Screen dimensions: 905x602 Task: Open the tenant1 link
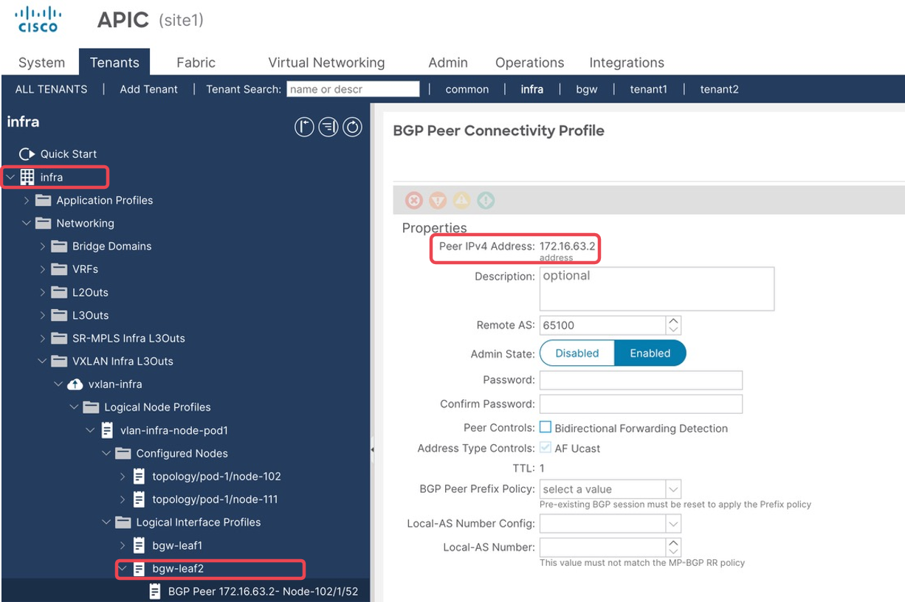click(x=648, y=89)
